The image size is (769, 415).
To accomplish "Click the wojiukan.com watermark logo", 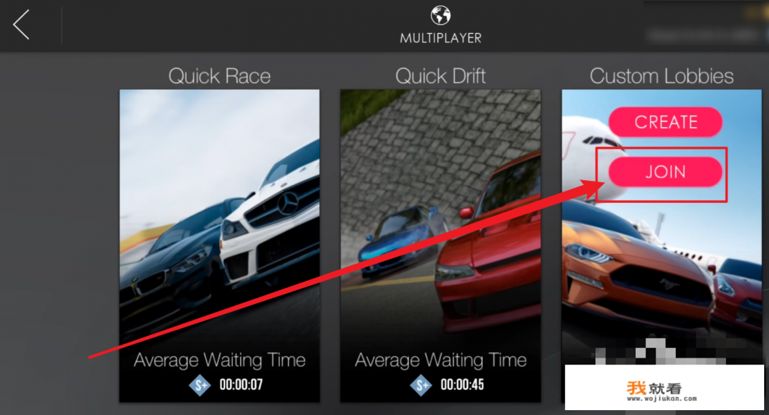I will click(x=662, y=391).
